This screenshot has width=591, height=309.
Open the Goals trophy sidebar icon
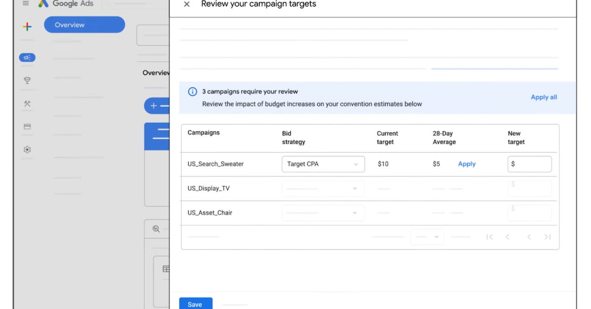pos(28,81)
